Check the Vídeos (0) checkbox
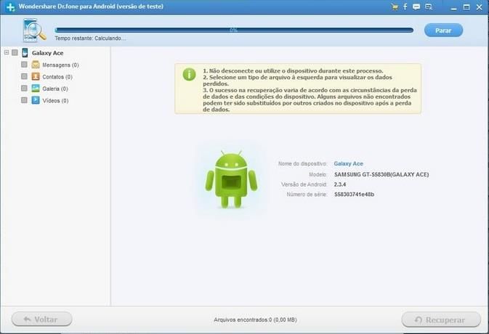Image resolution: width=489 pixels, height=334 pixels. 24,100
